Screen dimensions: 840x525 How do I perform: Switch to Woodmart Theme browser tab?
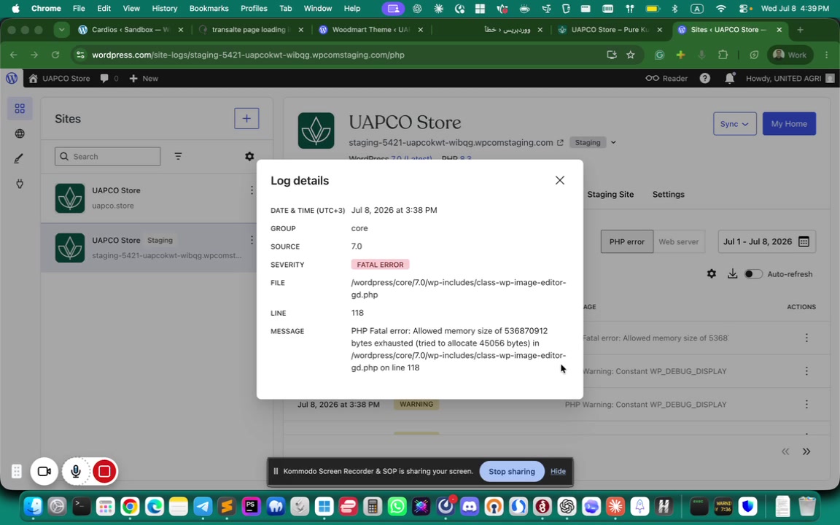(370, 29)
